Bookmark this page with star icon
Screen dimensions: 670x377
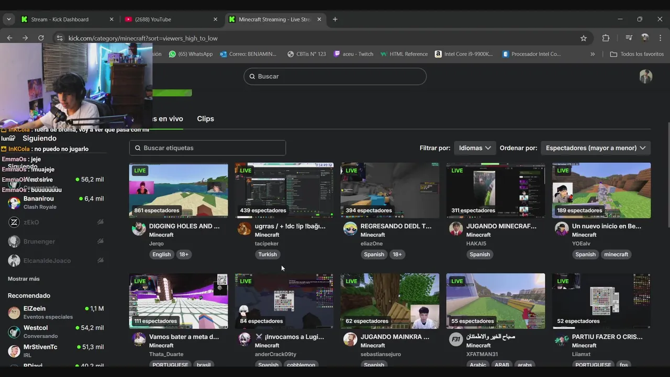(x=584, y=38)
